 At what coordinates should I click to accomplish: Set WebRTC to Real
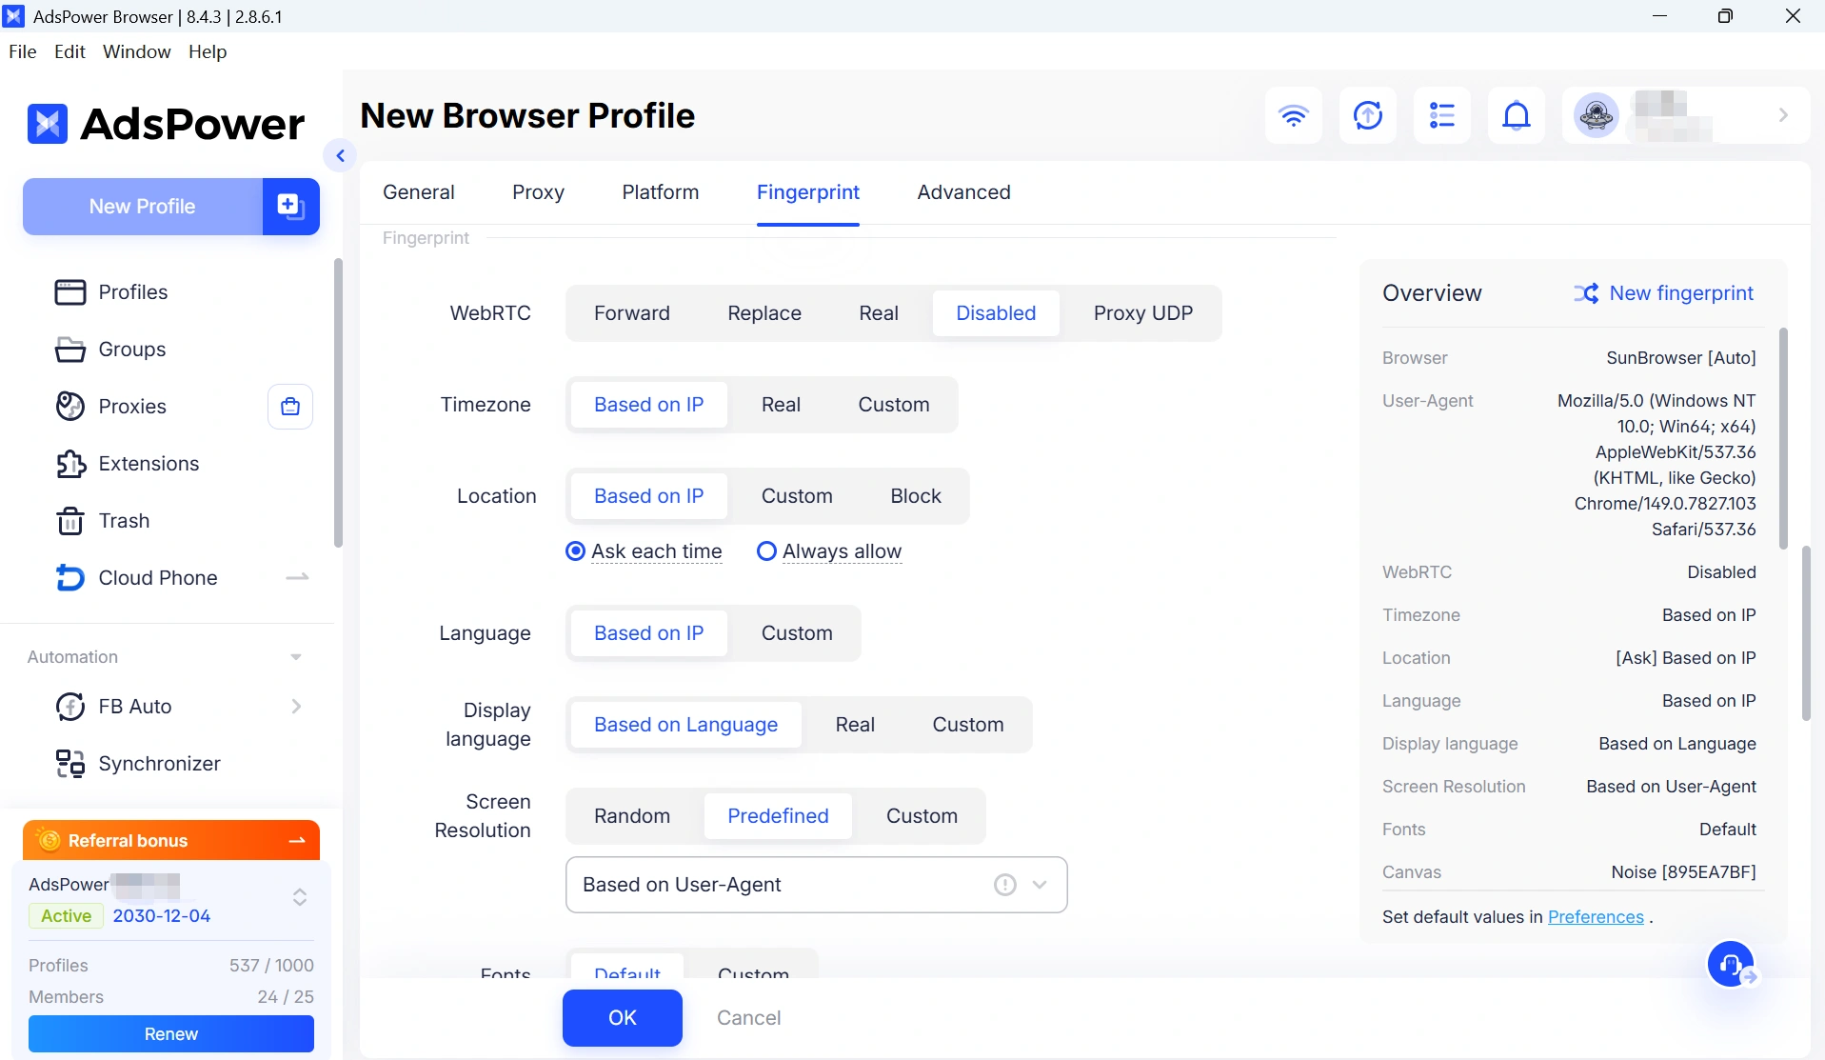(x=878, y=313)
